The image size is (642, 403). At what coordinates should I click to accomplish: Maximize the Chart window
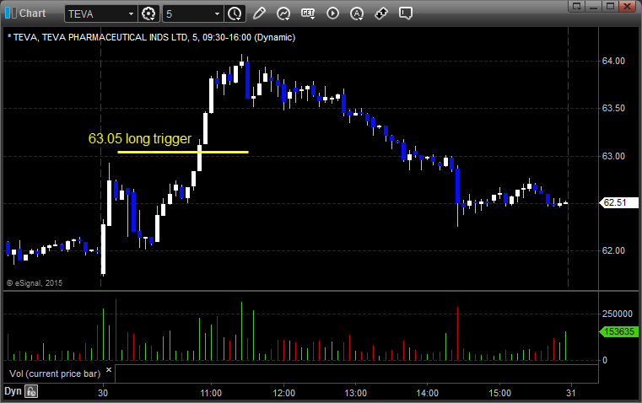click(610, 6)
